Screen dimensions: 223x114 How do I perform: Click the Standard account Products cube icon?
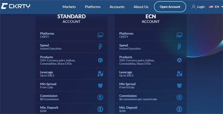pyautogui.click(x=100, y=60)
